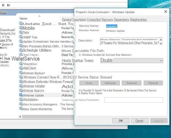Select gear icon beside Mobile service
The image size is (171, 138).
click(x=21, y=28)
